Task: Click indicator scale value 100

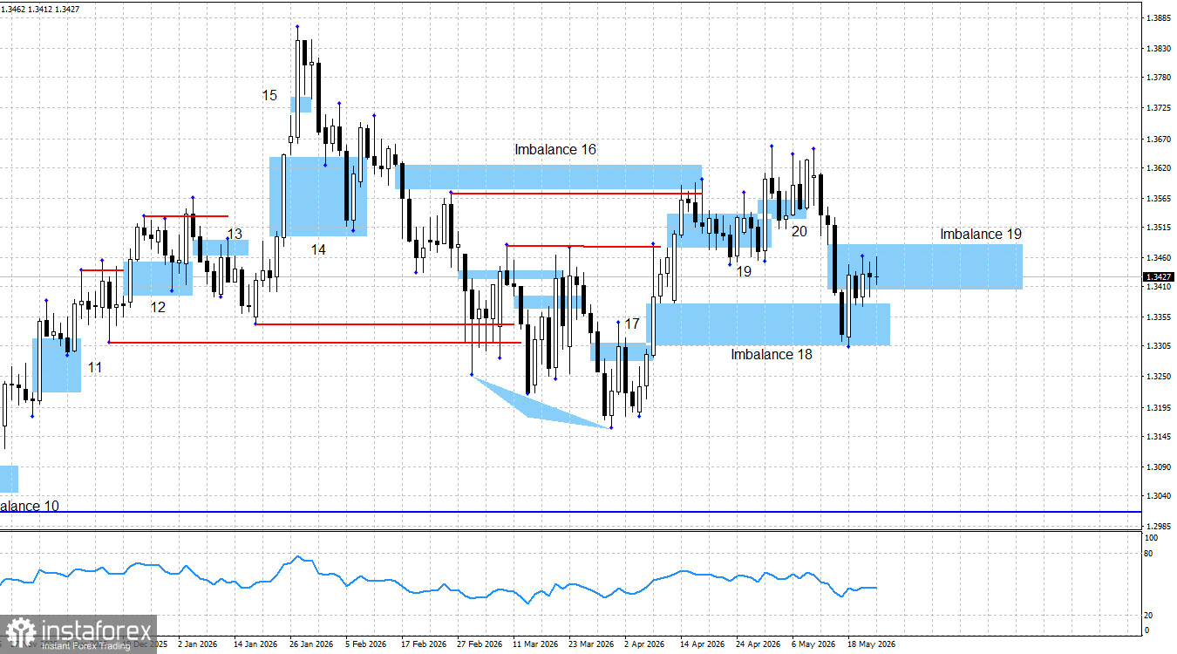Action: (x=1152, y=539)
